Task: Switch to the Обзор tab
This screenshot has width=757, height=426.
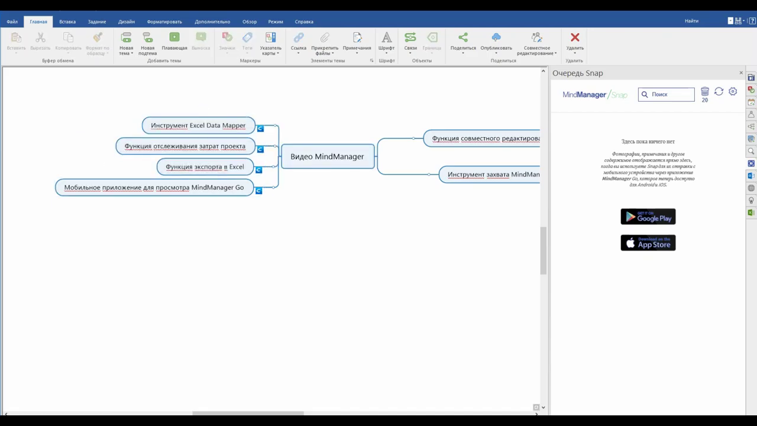Action: (x=250, y=21)
